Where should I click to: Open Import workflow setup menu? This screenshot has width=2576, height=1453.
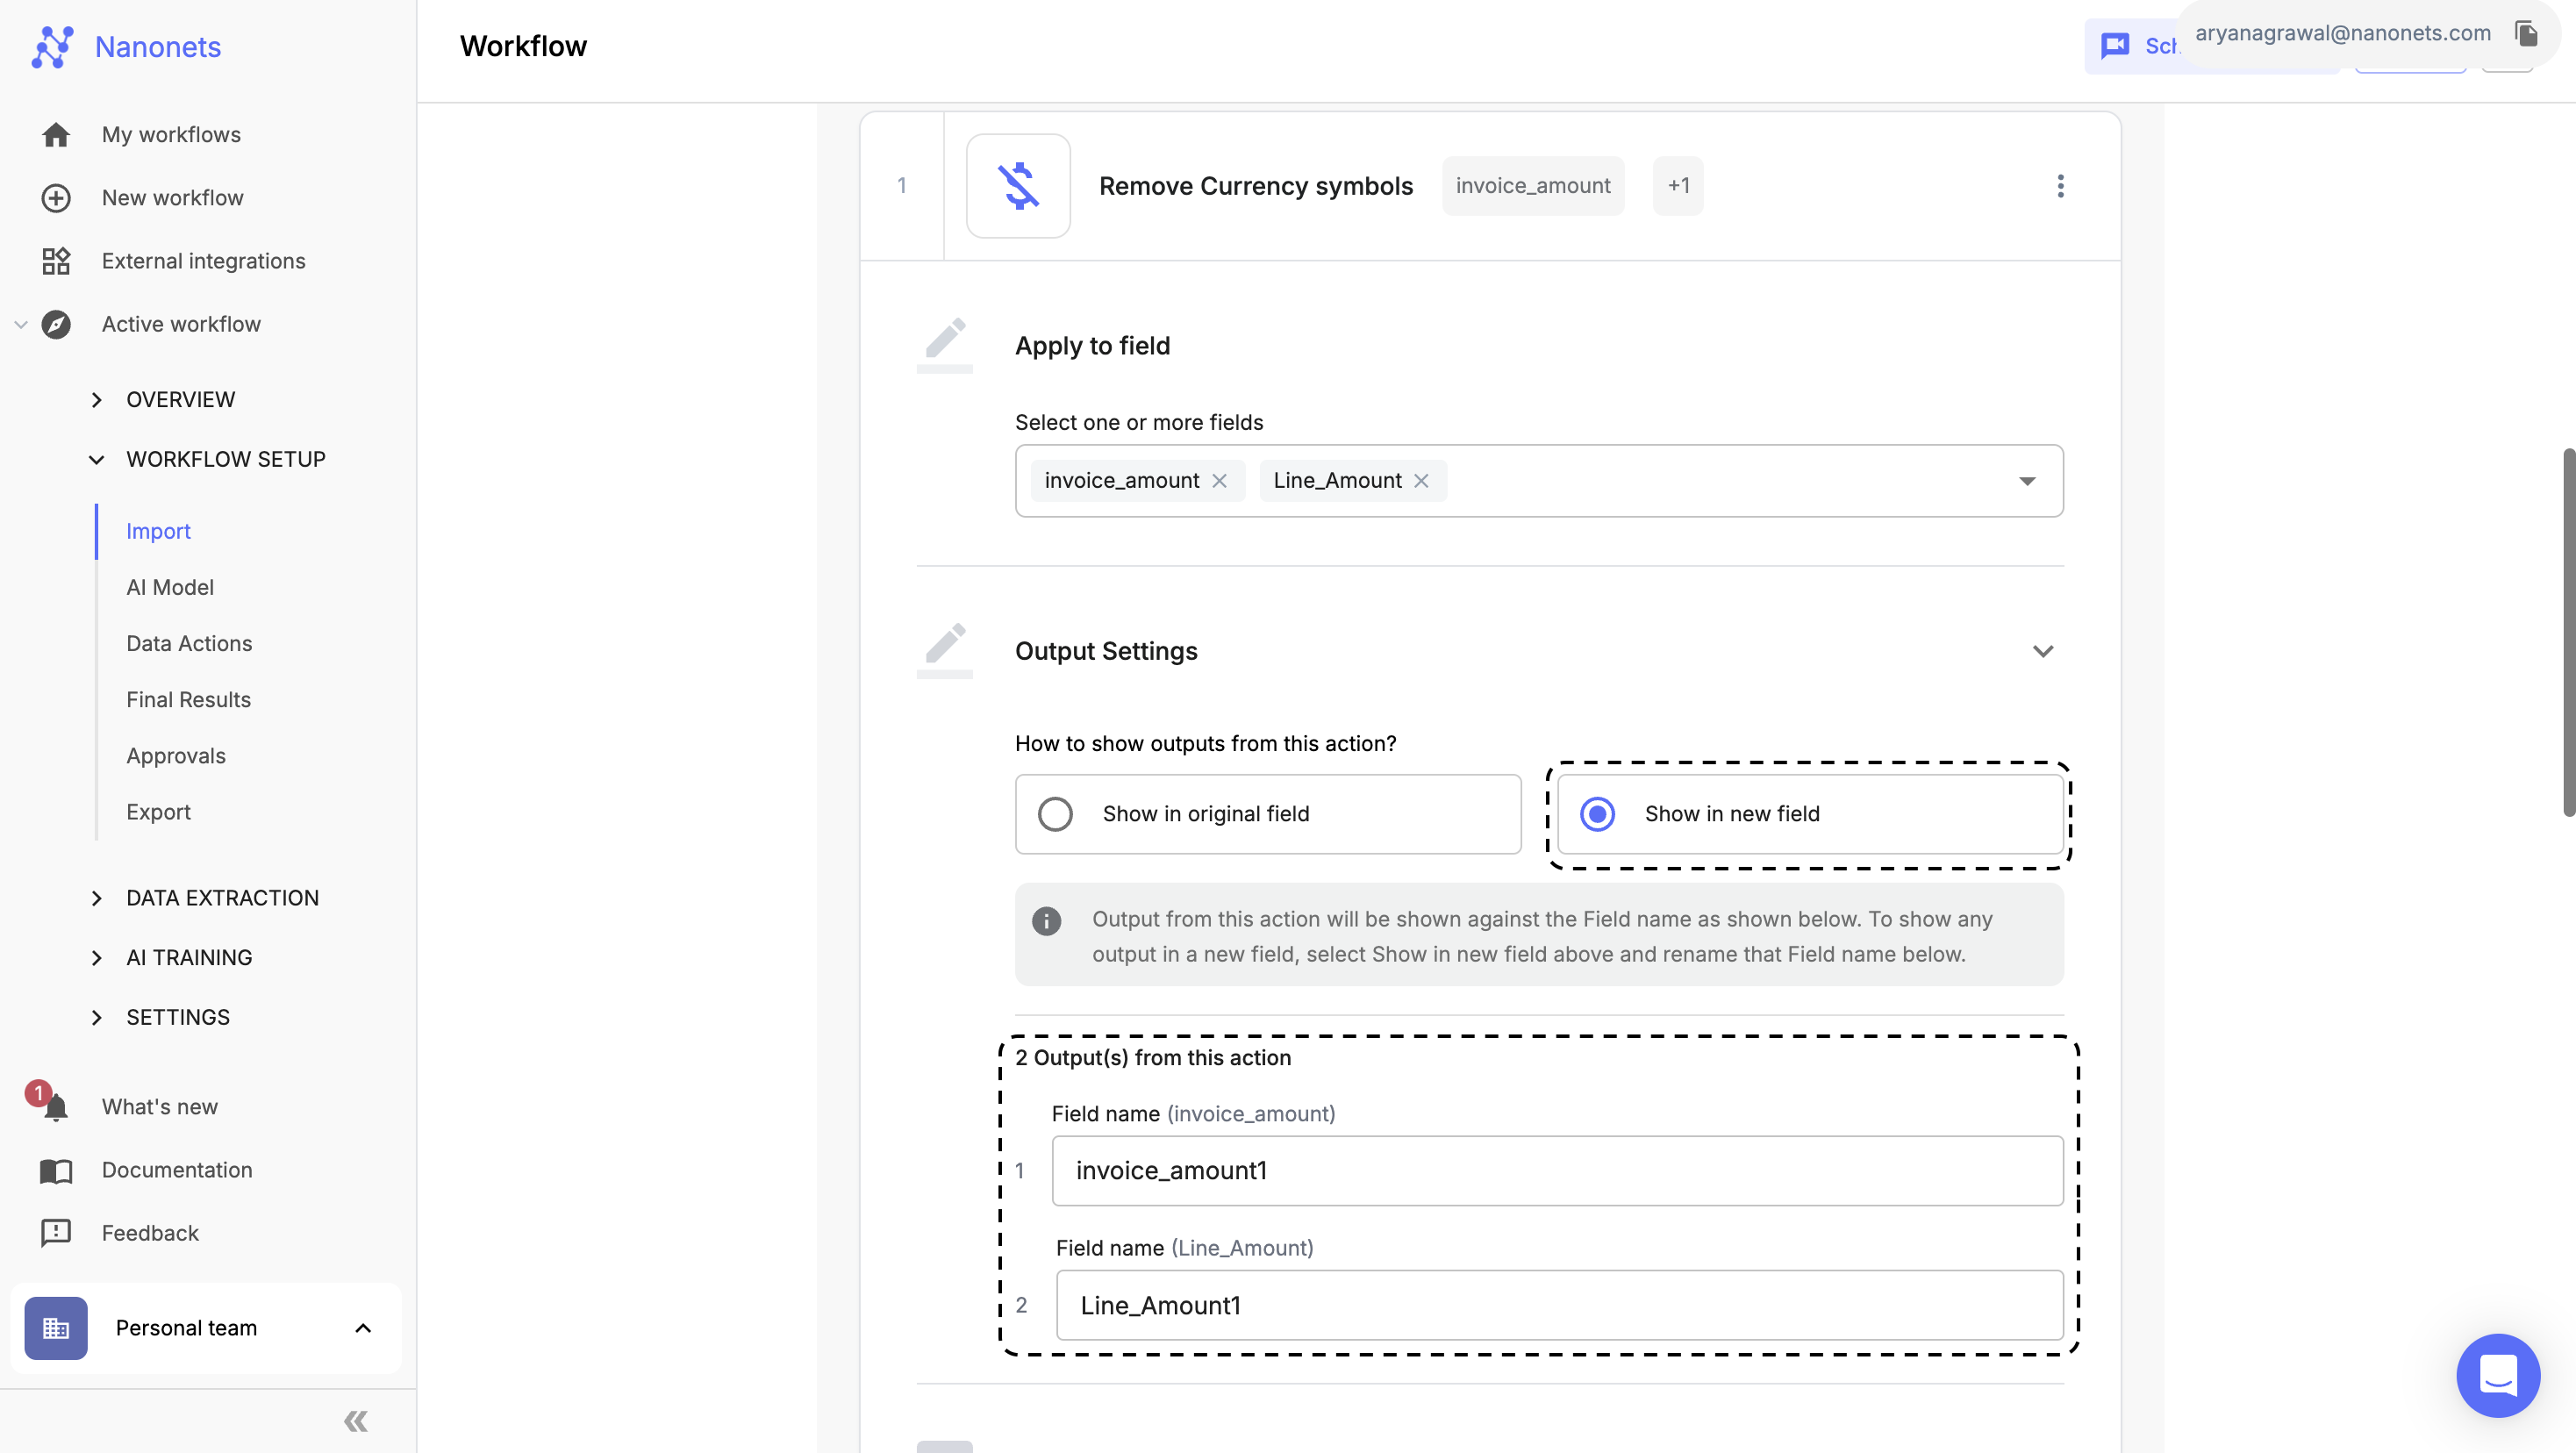tap(157, 531)
